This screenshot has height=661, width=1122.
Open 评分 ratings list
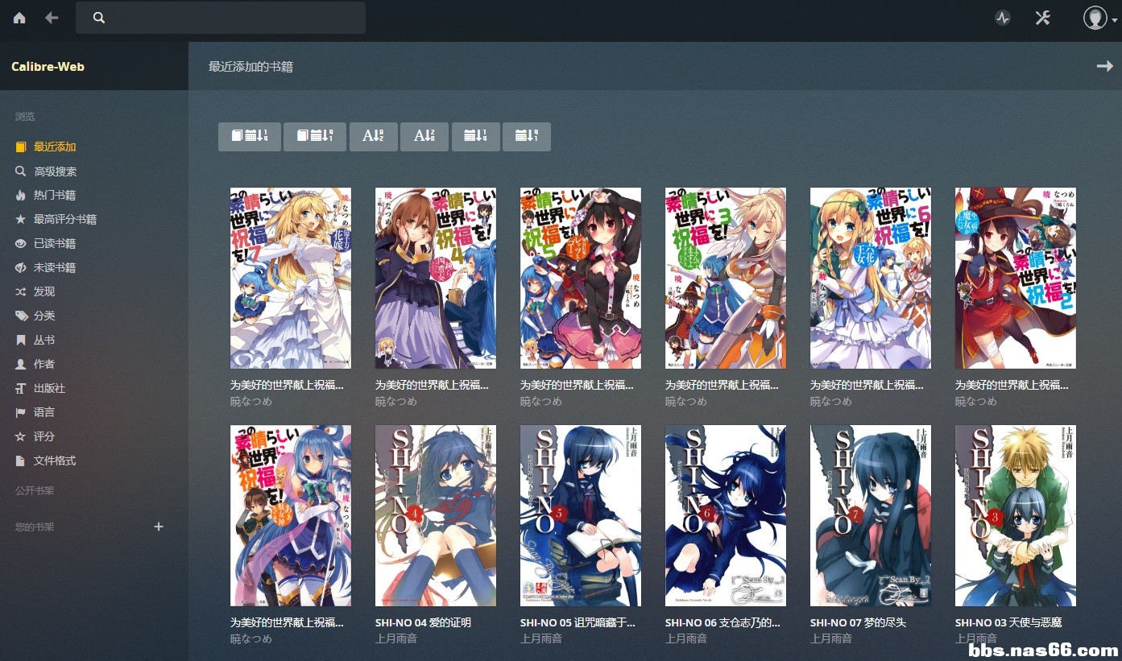[x=44, y=436]
